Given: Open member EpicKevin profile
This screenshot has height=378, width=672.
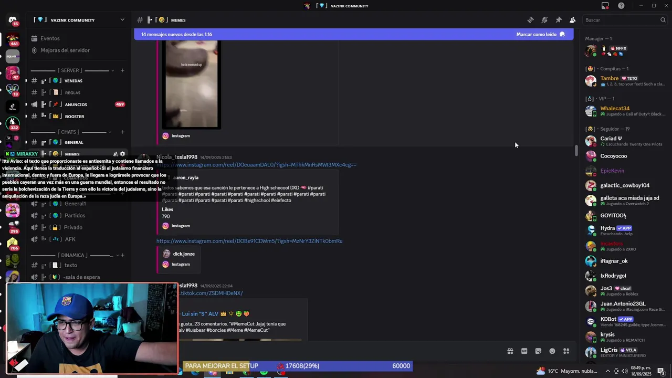Looking at the screenshot, I should click(625, 171).
